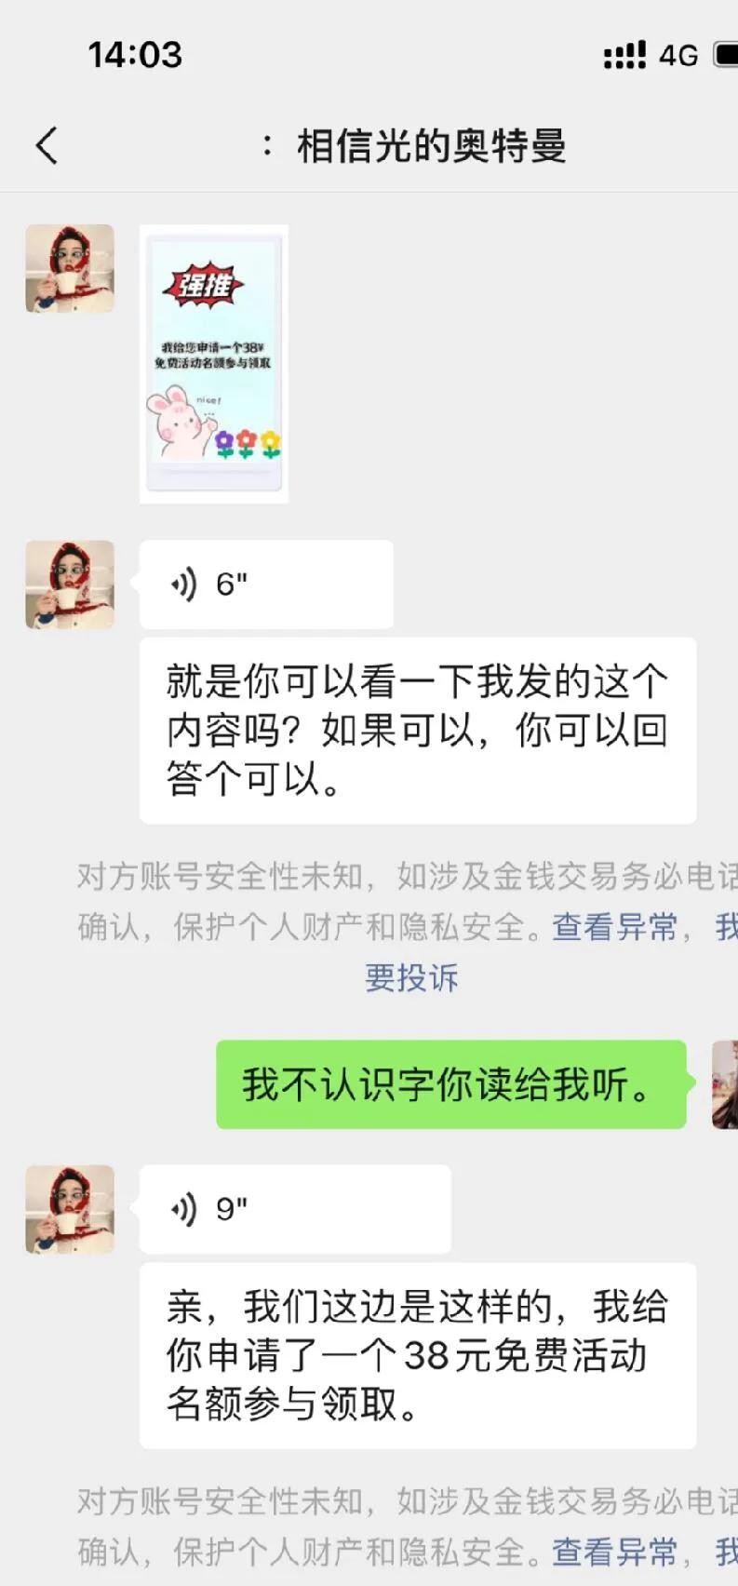
Task: Play the 9-second voice message
Action: coord(295,1209)
